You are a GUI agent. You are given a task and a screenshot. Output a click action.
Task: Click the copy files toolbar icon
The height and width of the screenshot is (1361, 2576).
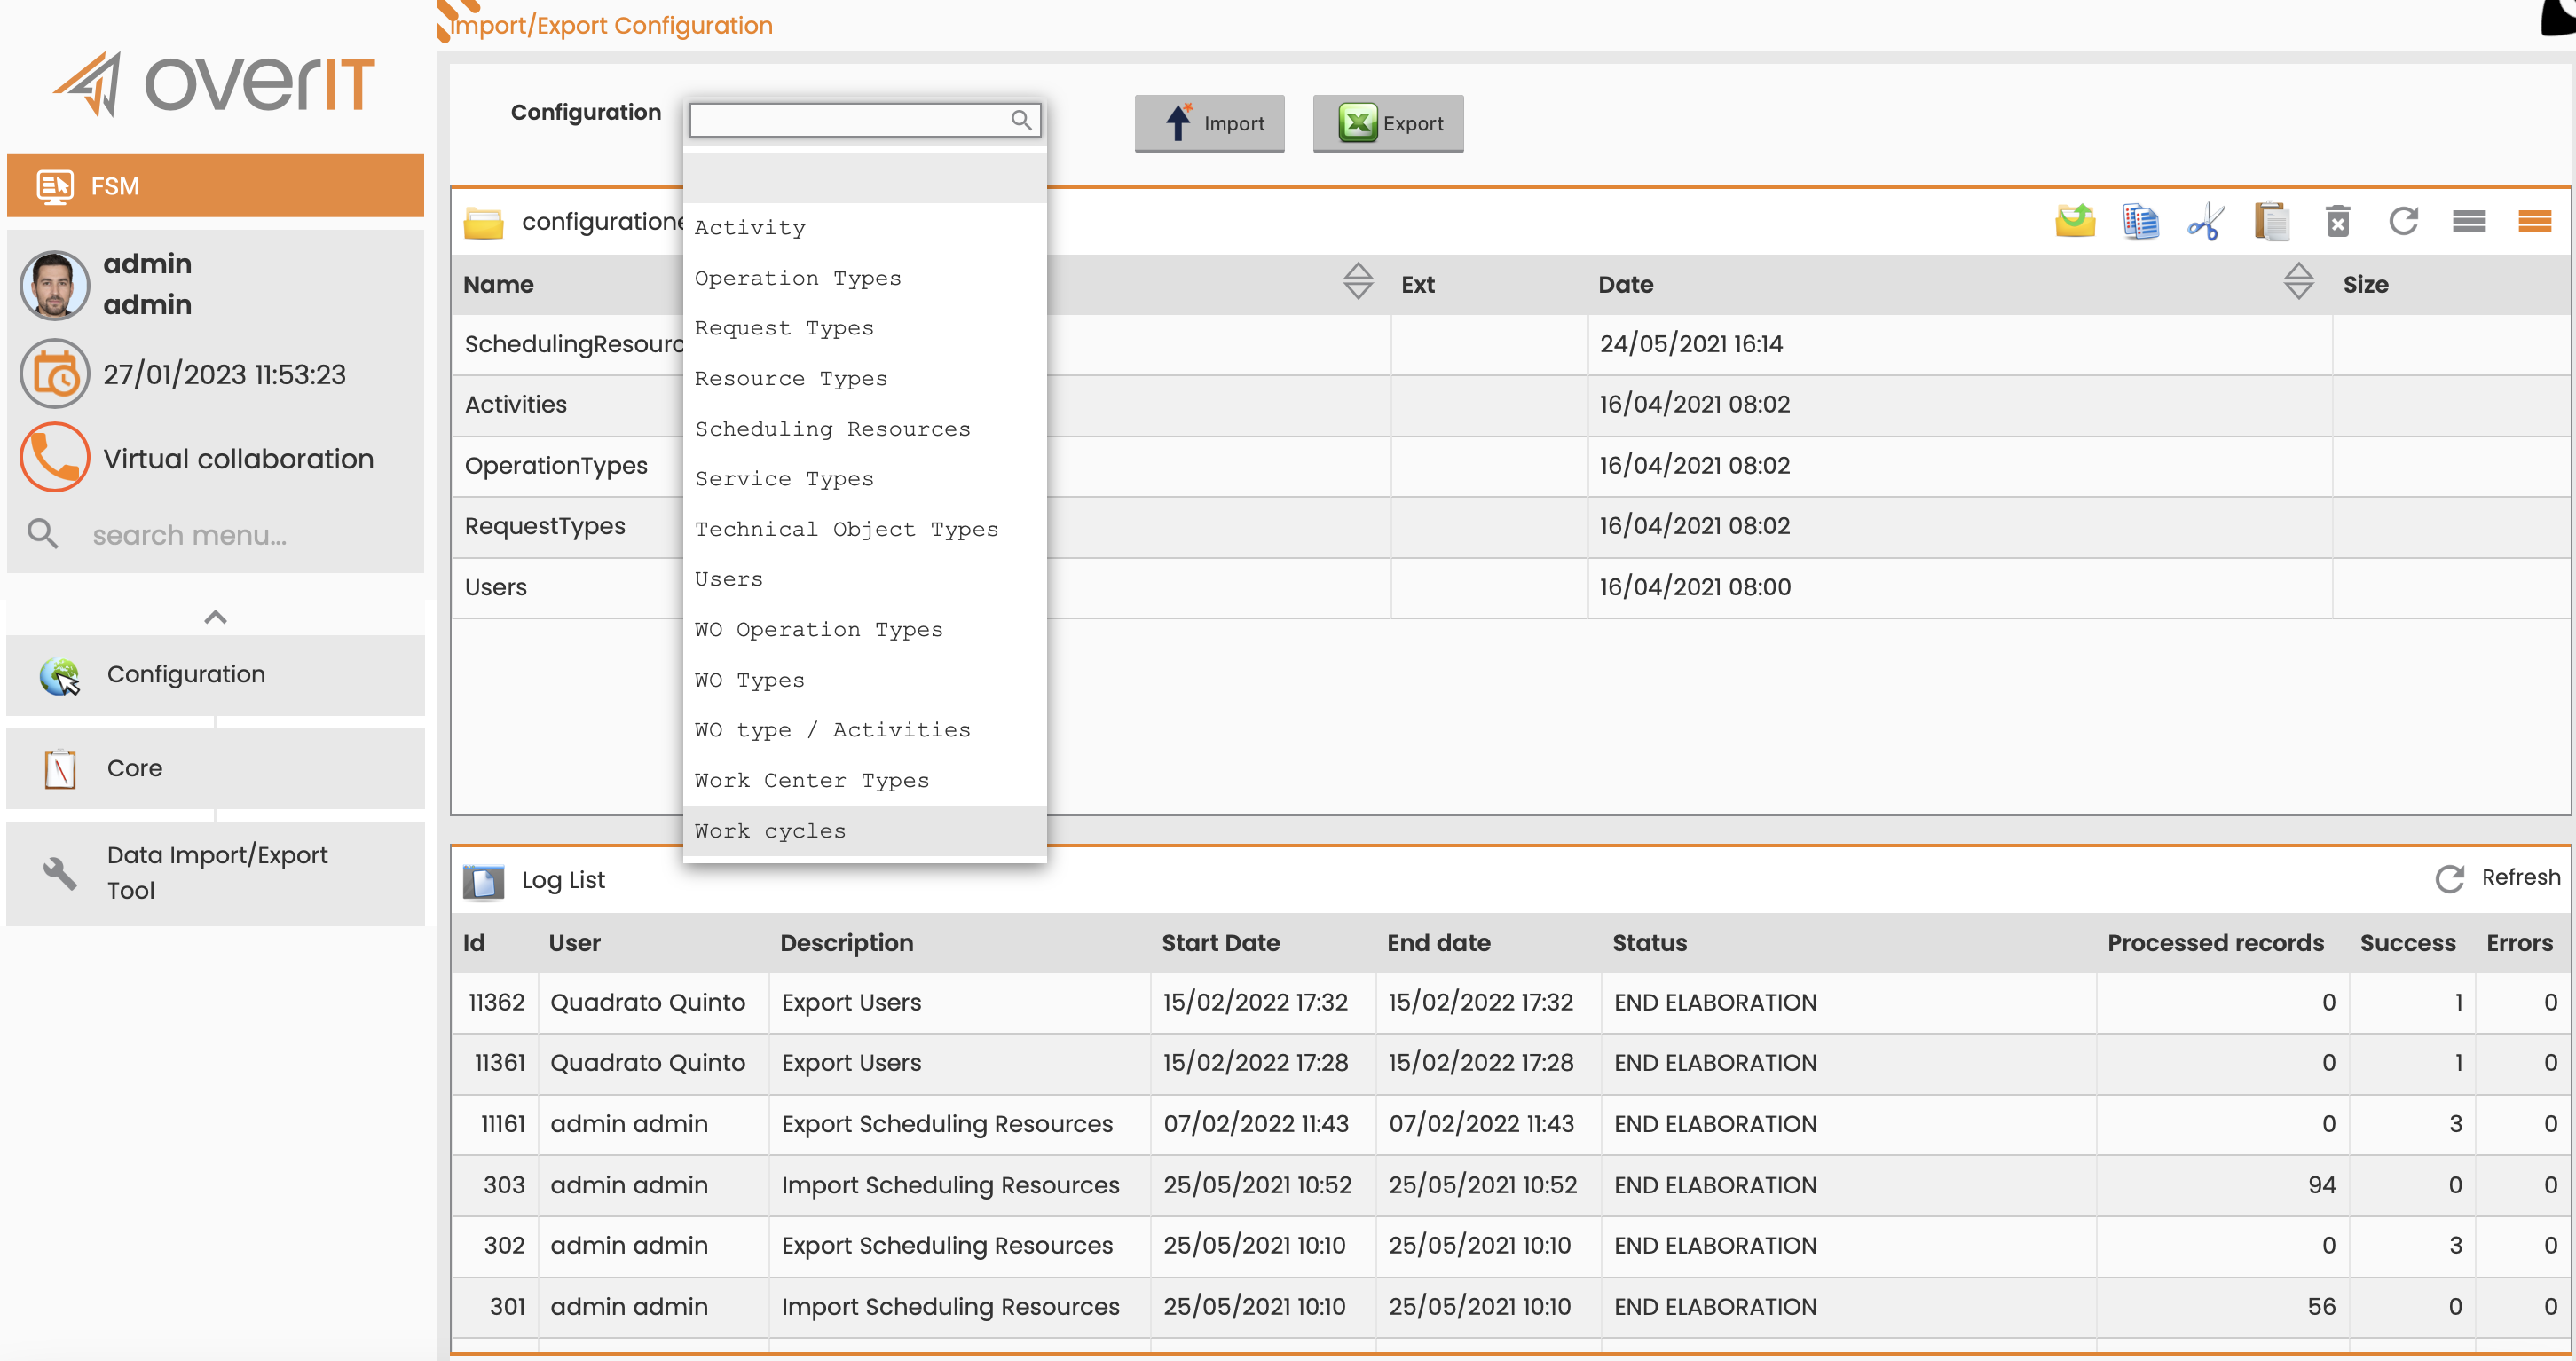[x=2140, y=221]
